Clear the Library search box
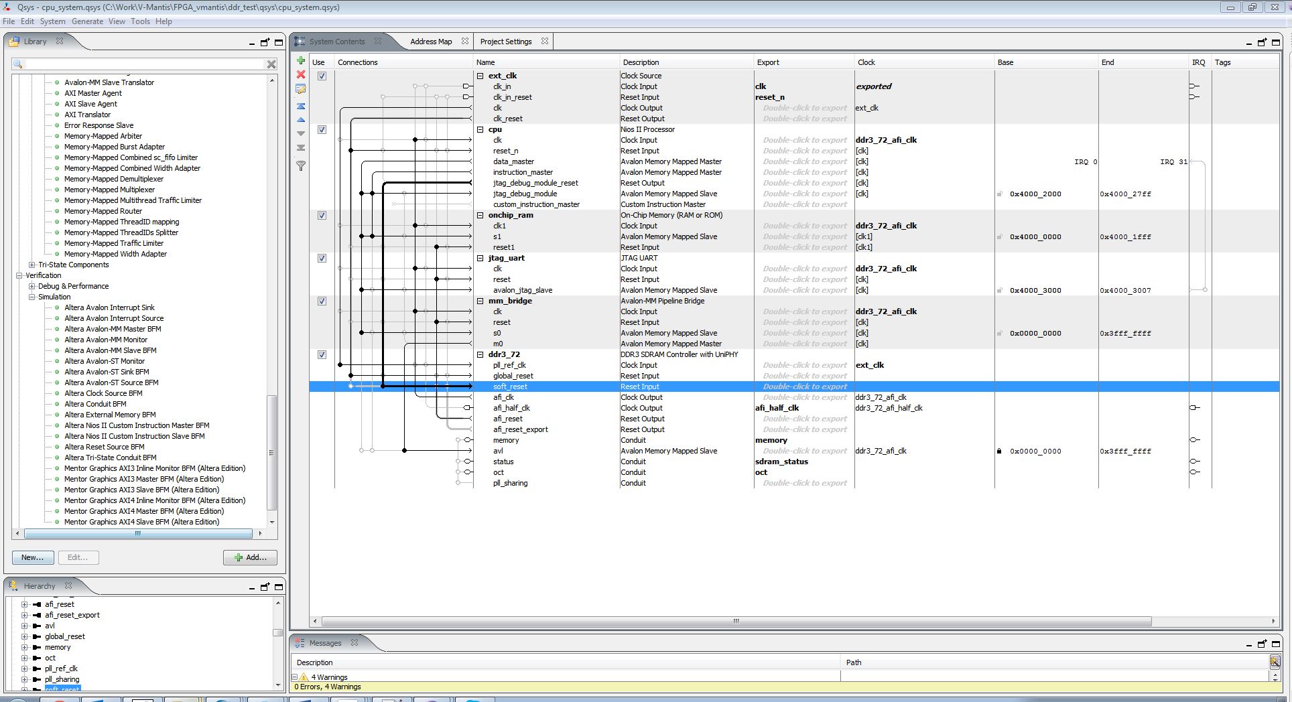This screenshot has width=1292, height=702. pos(271,64)
